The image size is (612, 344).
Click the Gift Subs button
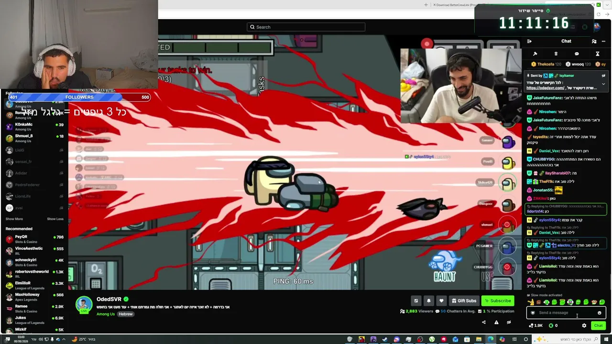click(464, 301)
